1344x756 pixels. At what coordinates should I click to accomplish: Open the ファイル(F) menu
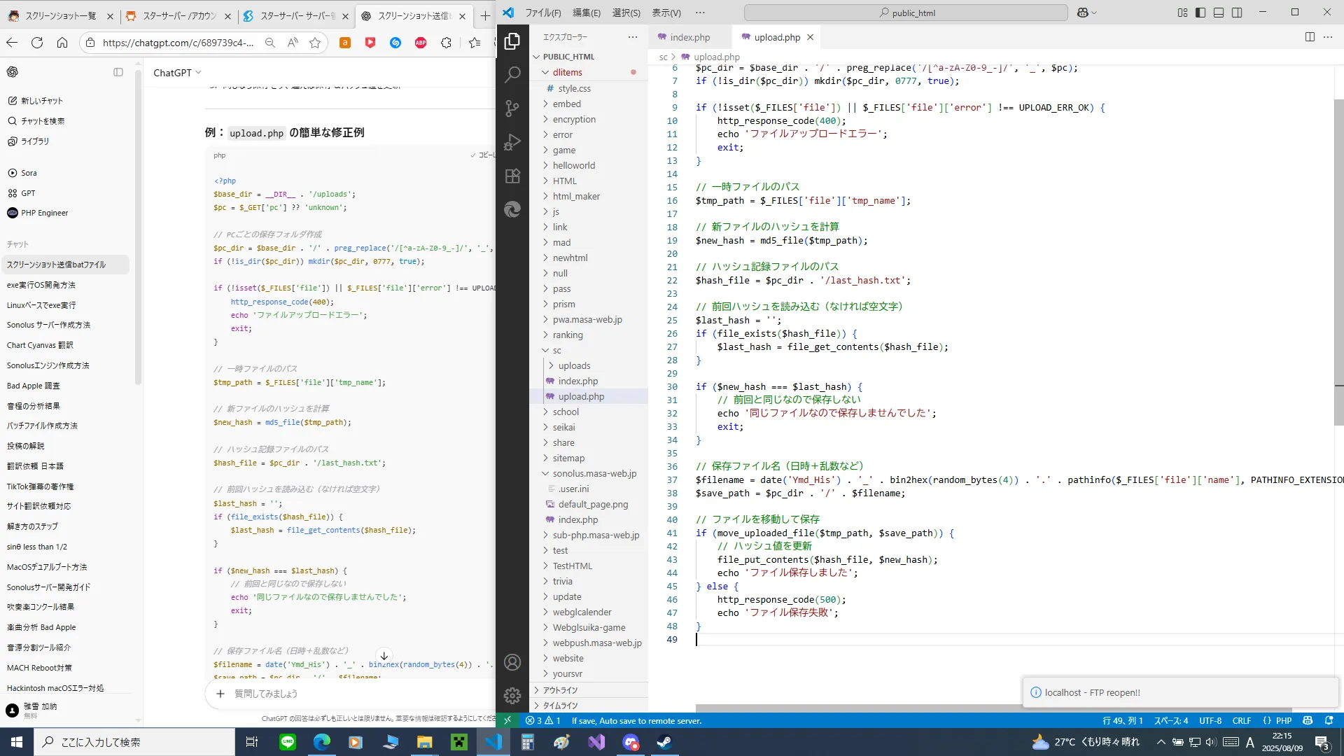[x=543, y=13]
